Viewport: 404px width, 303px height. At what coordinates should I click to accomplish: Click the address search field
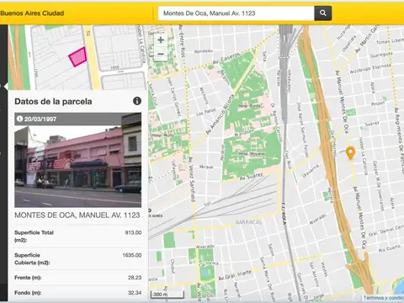click(x=236, y=13)
